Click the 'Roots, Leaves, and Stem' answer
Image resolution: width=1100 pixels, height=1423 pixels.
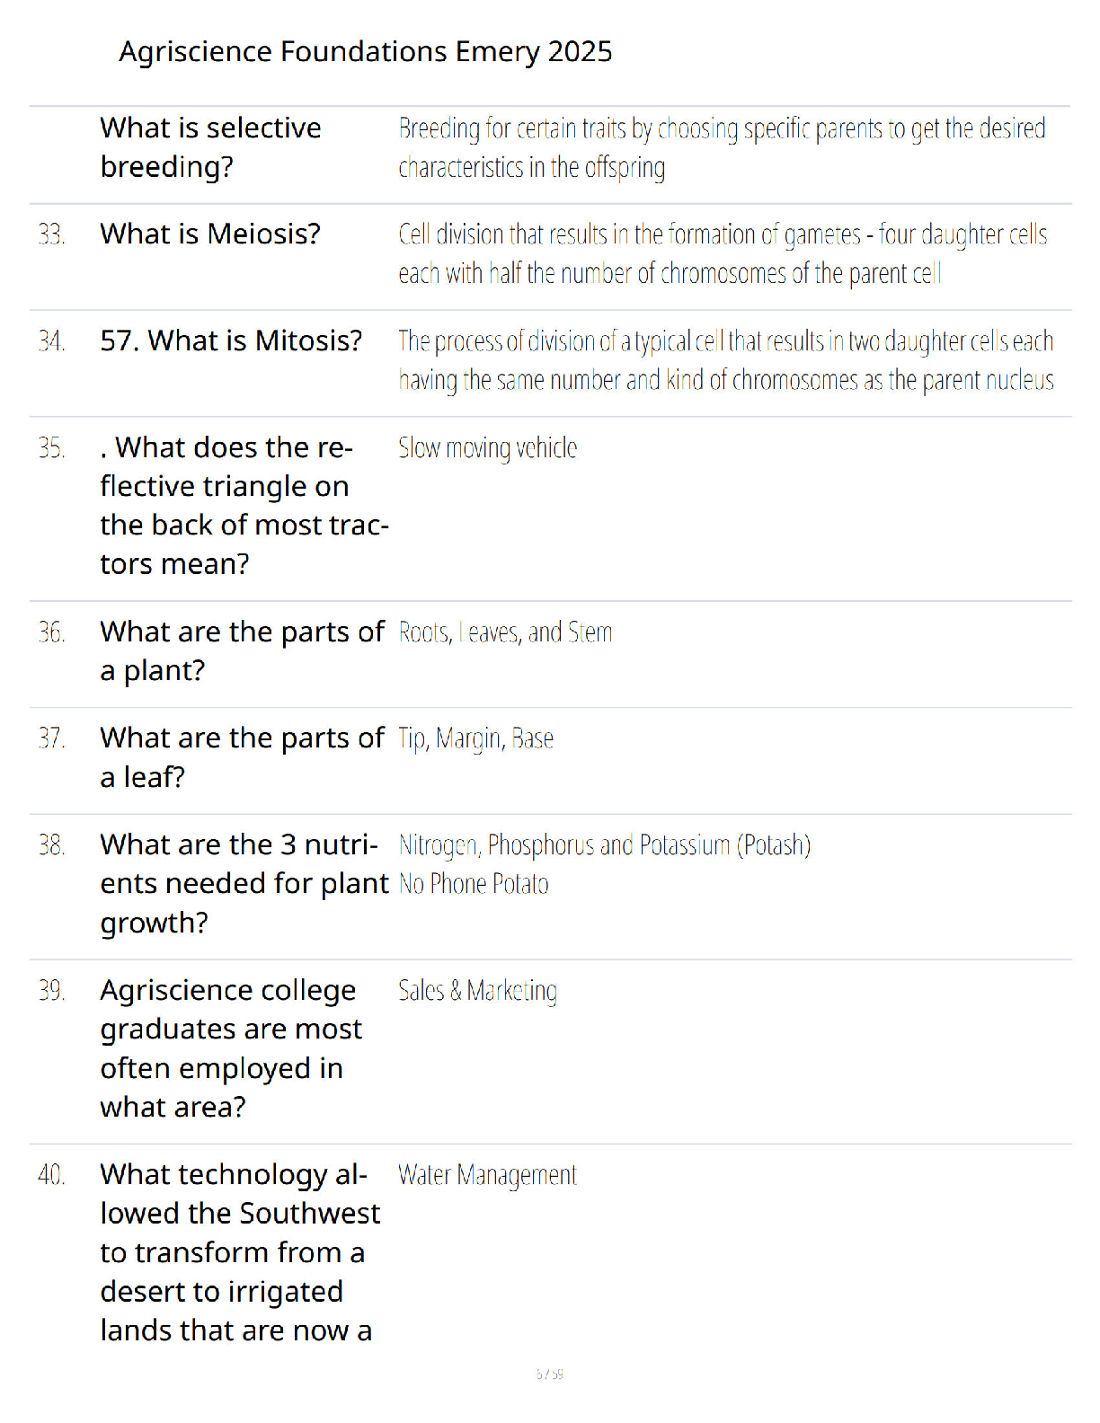click(x=505, y=632)
